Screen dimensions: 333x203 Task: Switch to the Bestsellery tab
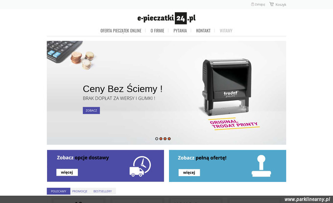tap(102, 191)
